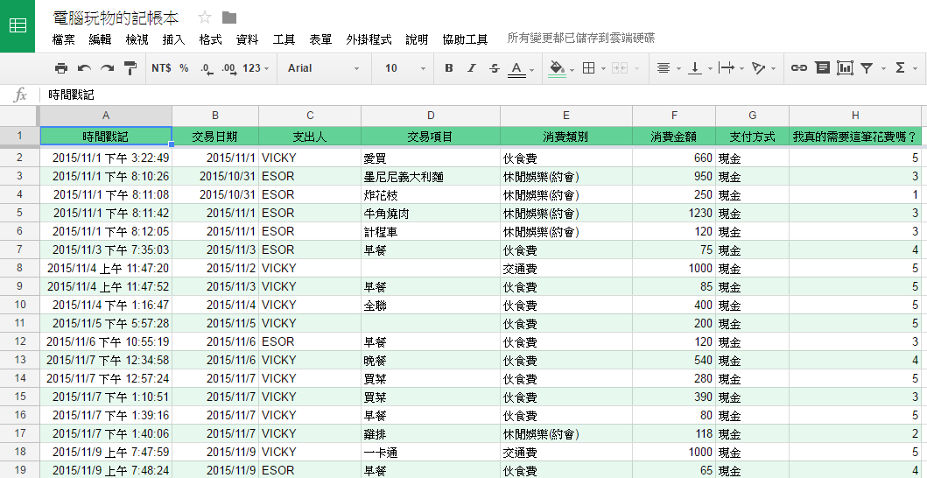The image size is (927, 478).
Task: Insert a link with the chain icon
Action: click(798, 68)
